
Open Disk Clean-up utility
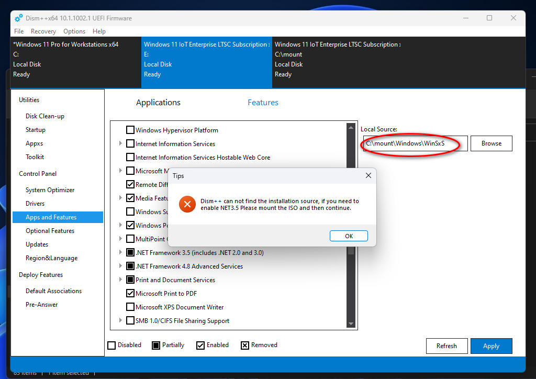click(x=45, y=116)
